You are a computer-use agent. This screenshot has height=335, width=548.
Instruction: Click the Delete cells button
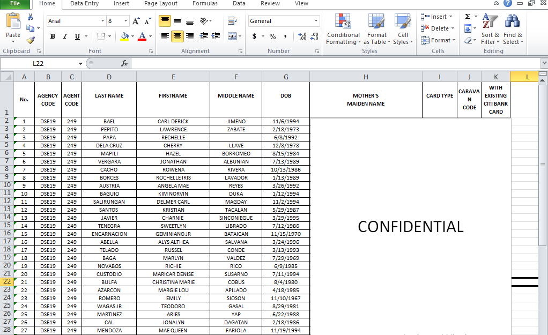coord(438,28)
